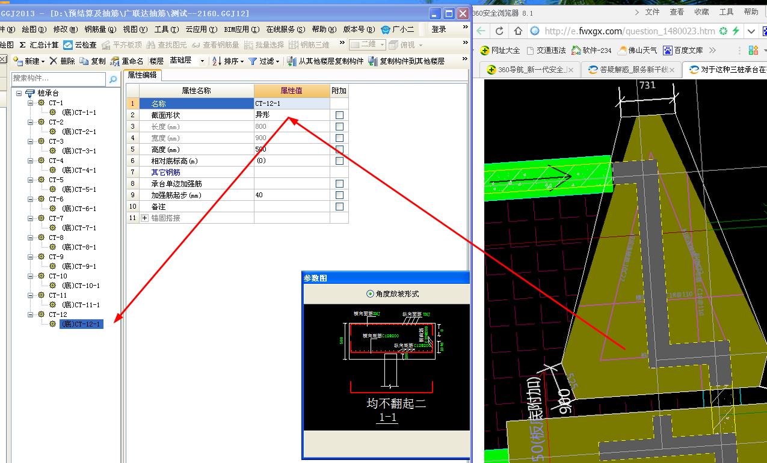
Task: Click the 钢筋三维 toolbar icon
Action: [x=294, y=44]
